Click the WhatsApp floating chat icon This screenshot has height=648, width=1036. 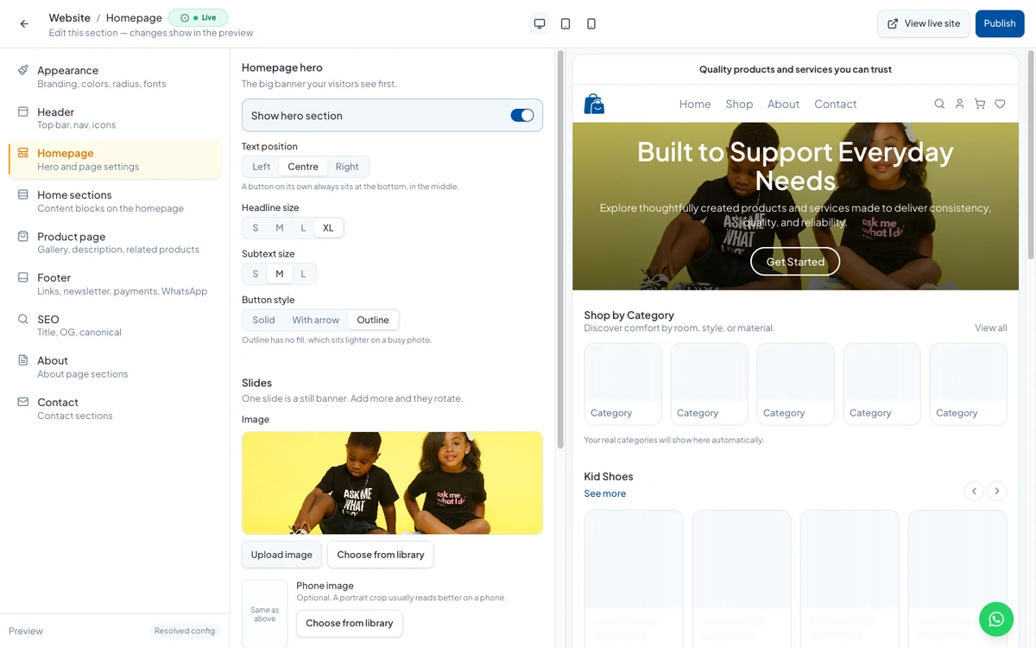coord(996,619)
